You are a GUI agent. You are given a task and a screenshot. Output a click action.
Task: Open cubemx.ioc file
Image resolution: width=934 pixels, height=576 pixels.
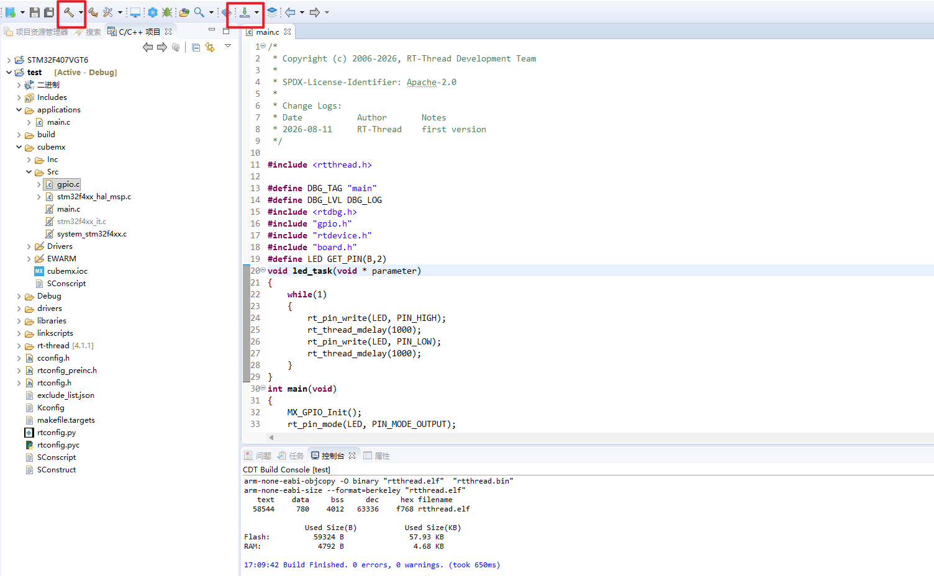click(67, 271)
